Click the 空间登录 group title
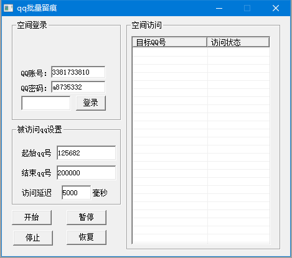 tap(32, 25)
